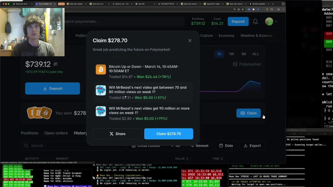This screenshot has height=187, width=333.
Task: Open the Economy category
Action: click(x=226, y=36)
